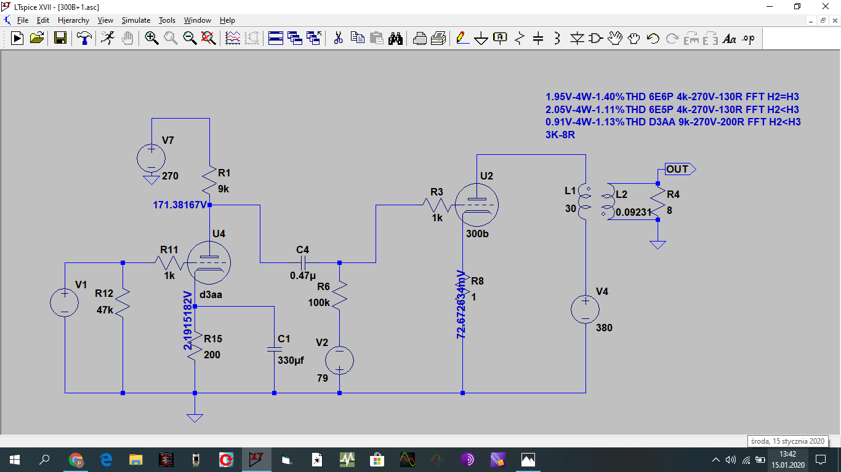Place an Inductor from toolbar
Viewport: 841px width, 472px height.
point(557,38)
